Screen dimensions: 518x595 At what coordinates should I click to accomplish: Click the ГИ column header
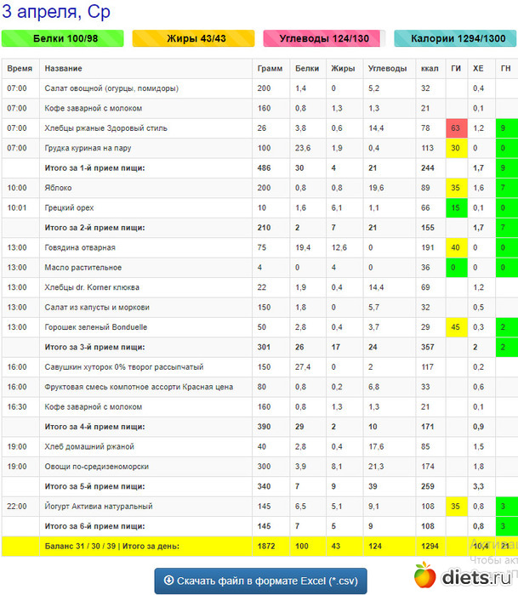pyautogui.click(x=456, y=68)
